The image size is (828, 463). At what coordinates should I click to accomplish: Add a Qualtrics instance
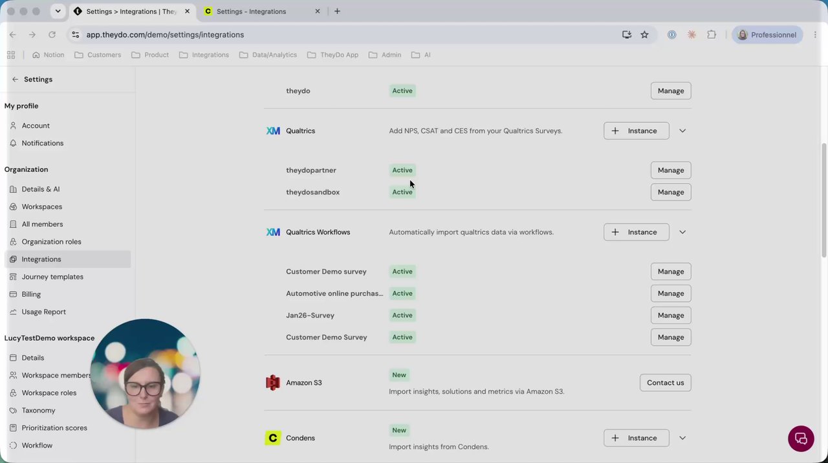[637, 131]
